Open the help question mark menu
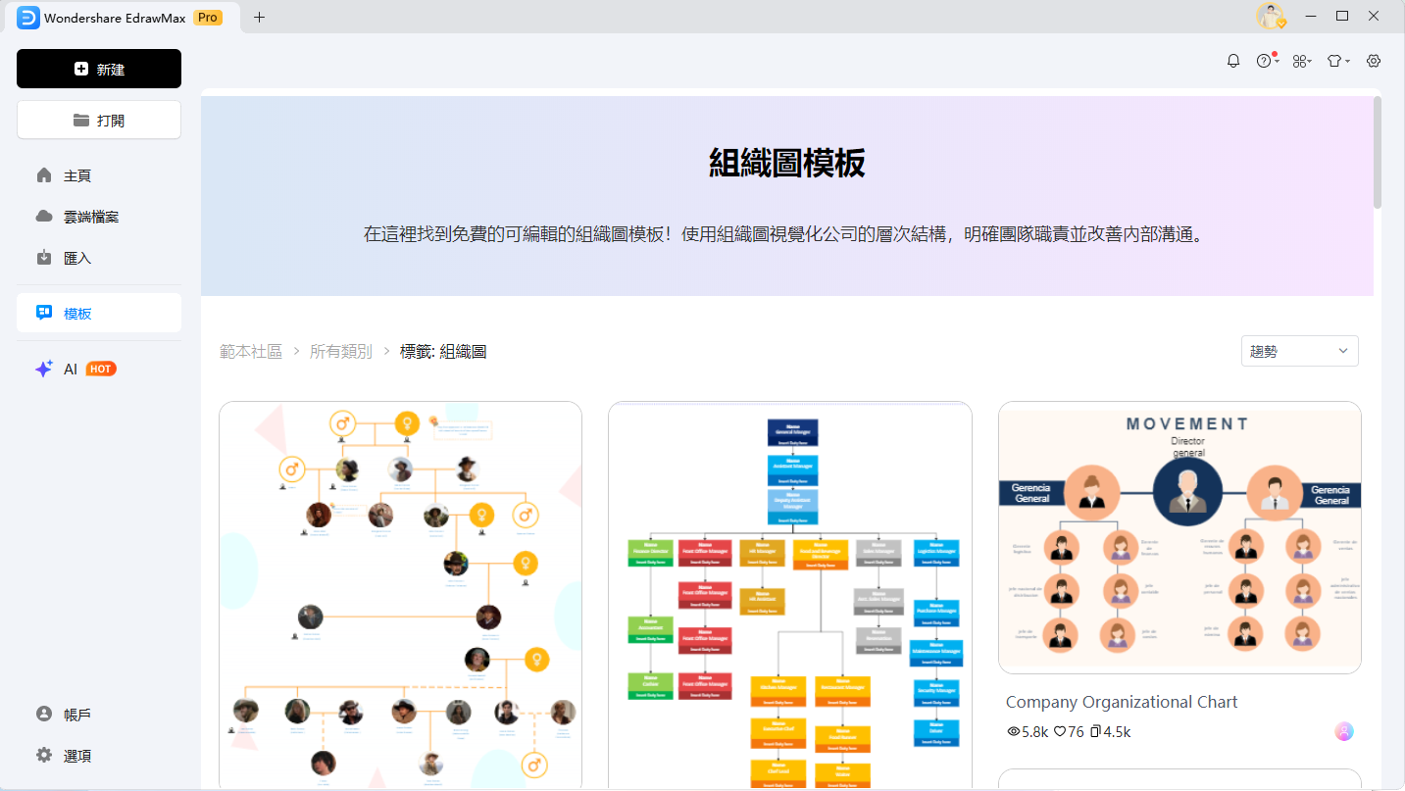The width and height of the screenshot is (1405, 791). [1265, 61]
